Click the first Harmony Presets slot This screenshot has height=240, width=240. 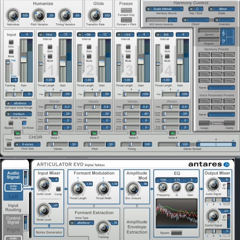tap(204, 55)
